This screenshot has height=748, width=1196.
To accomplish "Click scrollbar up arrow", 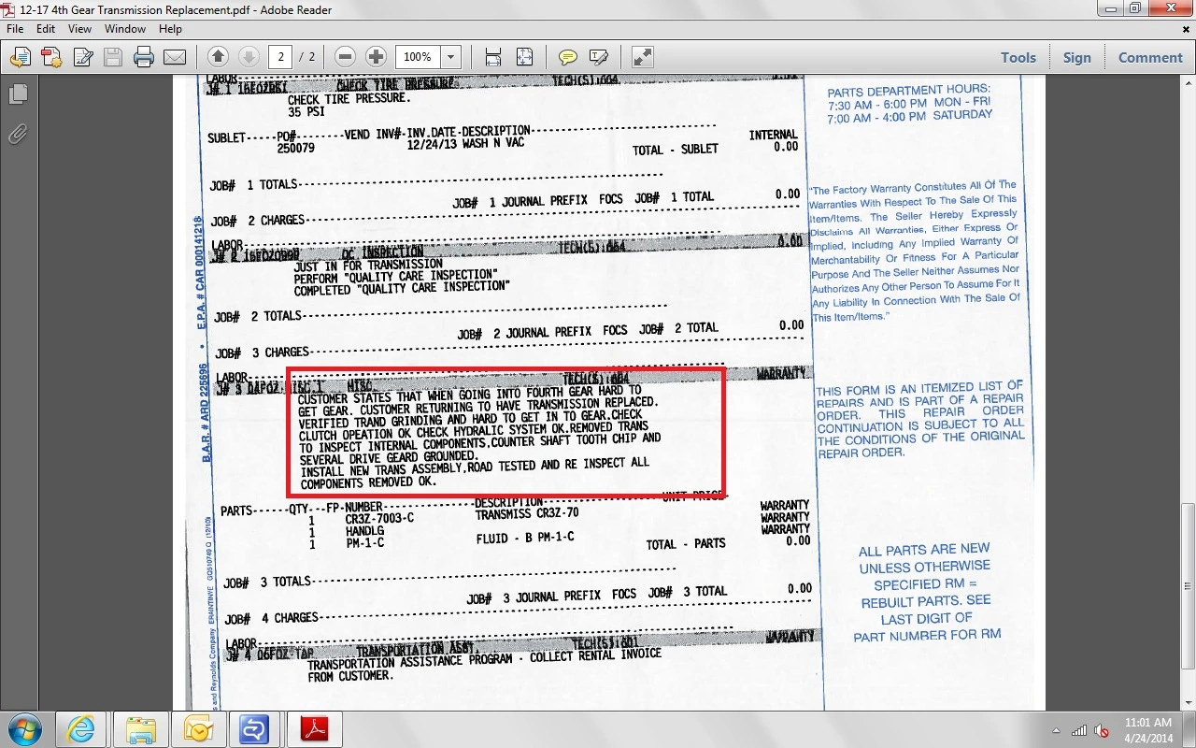I will coord(1188,84).
